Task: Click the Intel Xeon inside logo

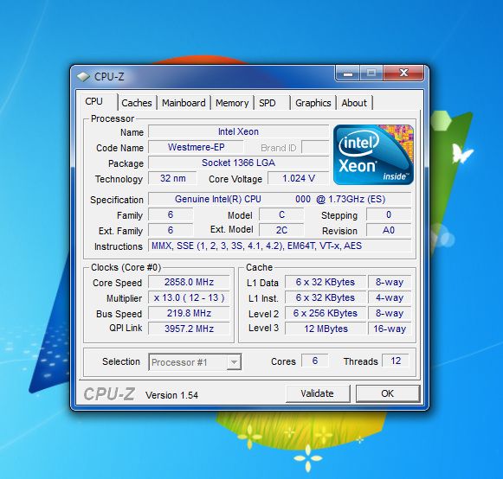Action: point(373,155)
